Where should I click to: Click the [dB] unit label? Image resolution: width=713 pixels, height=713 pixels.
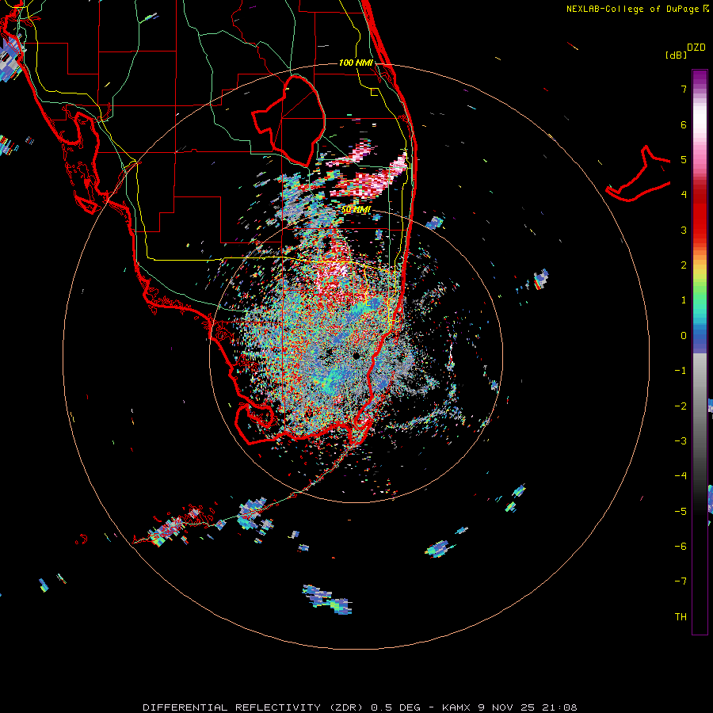click(677, 55)
